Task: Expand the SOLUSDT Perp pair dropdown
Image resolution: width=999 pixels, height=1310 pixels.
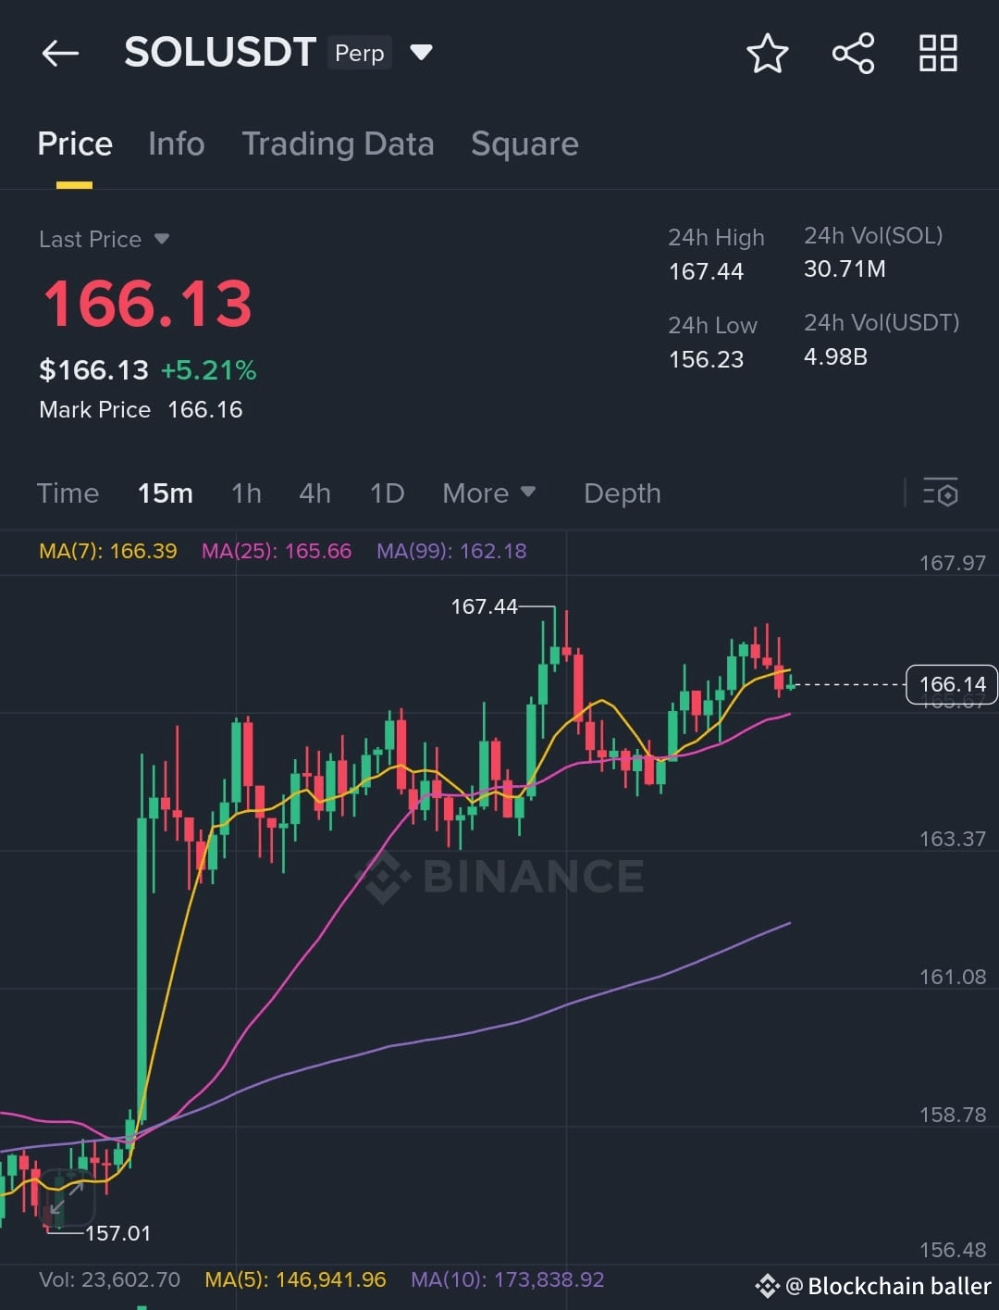Action: pyautogui.click(x=421, y=53)
